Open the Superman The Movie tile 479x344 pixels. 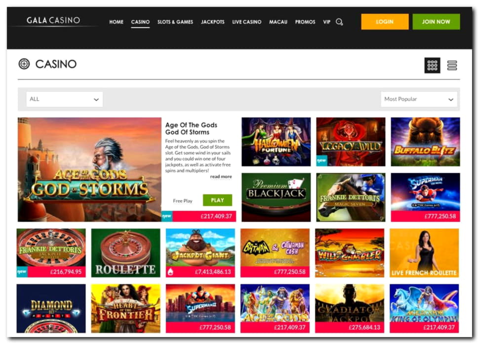pyautogui.click(x=425, y=197)
